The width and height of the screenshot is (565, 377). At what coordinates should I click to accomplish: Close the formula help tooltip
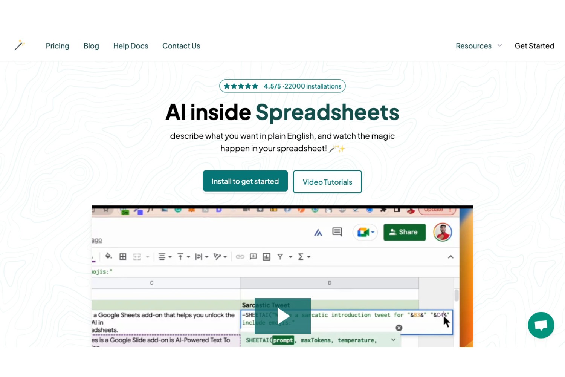399,328
